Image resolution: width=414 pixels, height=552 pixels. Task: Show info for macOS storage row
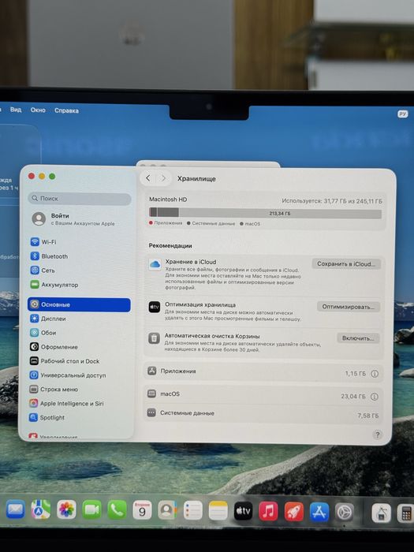[375, 397]
